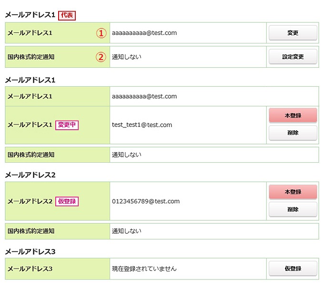The image size is (324, 290).
Task: Click the メールアドレス2 section heading
Action: [x=30, y=175]
